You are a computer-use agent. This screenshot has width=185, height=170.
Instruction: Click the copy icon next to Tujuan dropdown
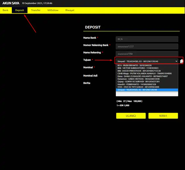point(182,61)
